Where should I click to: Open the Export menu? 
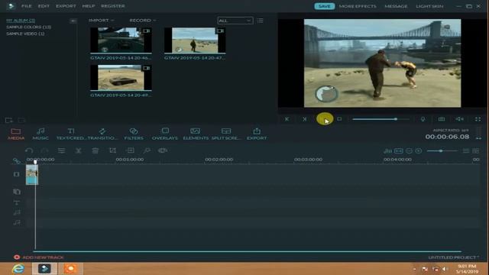66,6
